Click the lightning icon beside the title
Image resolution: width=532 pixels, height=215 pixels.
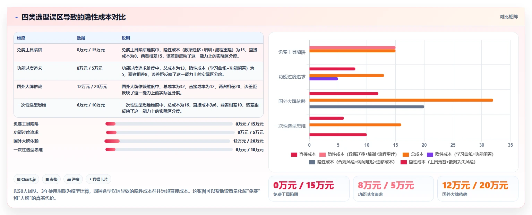coord(16,17)
